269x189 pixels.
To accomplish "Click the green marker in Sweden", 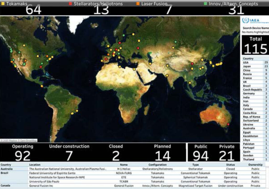I will tap(123, 35).
